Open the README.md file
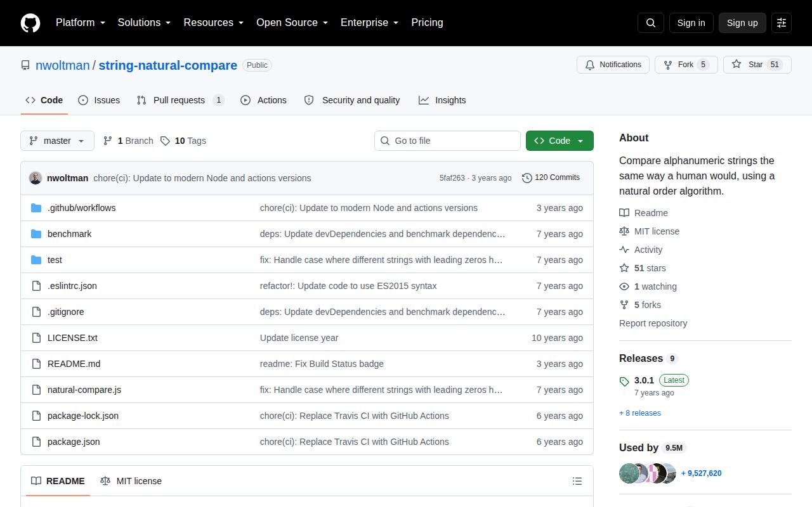The width and height of the screenshot is (812, 507). pyautogui.click(x=74, y=364)
